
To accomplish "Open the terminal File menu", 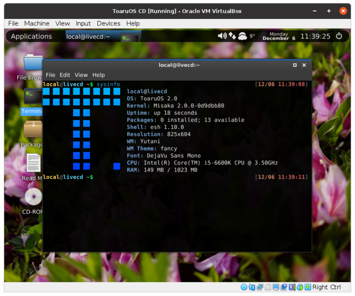I will 51,75.
